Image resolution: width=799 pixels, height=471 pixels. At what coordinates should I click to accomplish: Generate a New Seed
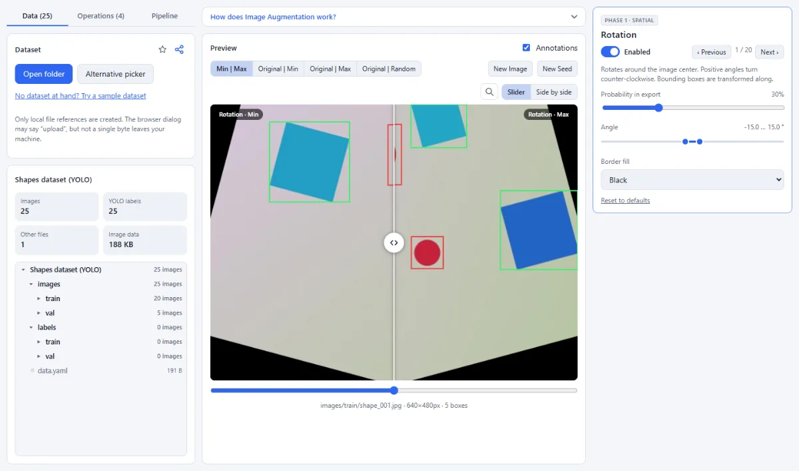pos(557,69)
